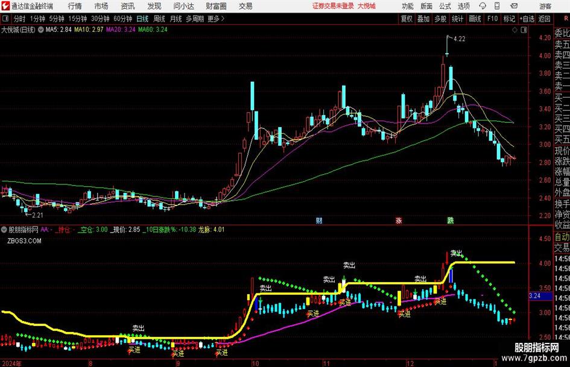570x367 pixels.
Task: Click the 画线 drawing tool button
Action: tap(475, 19)
